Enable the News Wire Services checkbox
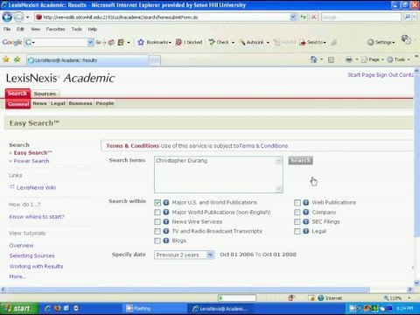 pos(157,222)
